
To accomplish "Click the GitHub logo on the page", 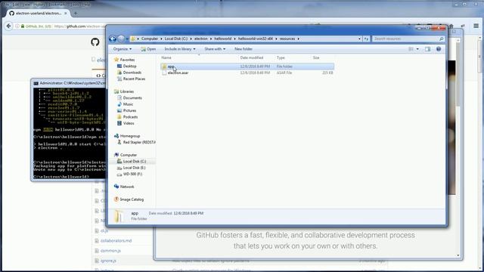I will (x=95, y=42).
